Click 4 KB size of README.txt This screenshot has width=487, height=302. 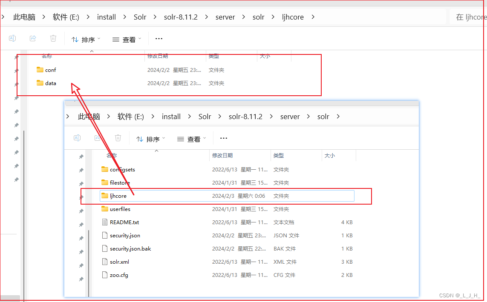click(347, 222)
